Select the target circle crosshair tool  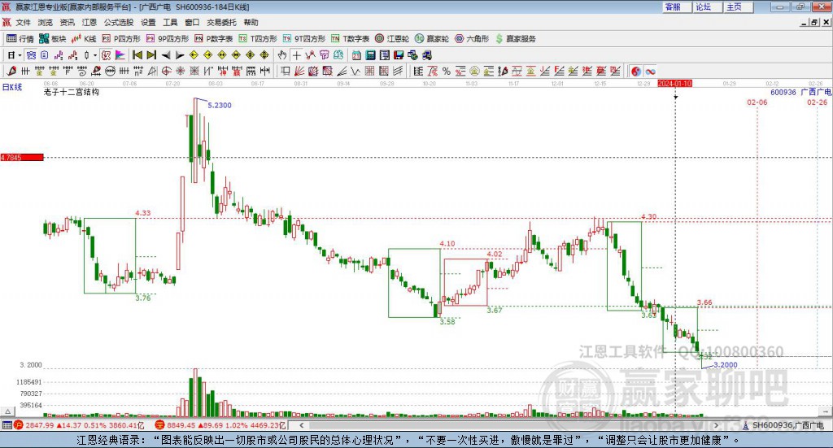166,71
